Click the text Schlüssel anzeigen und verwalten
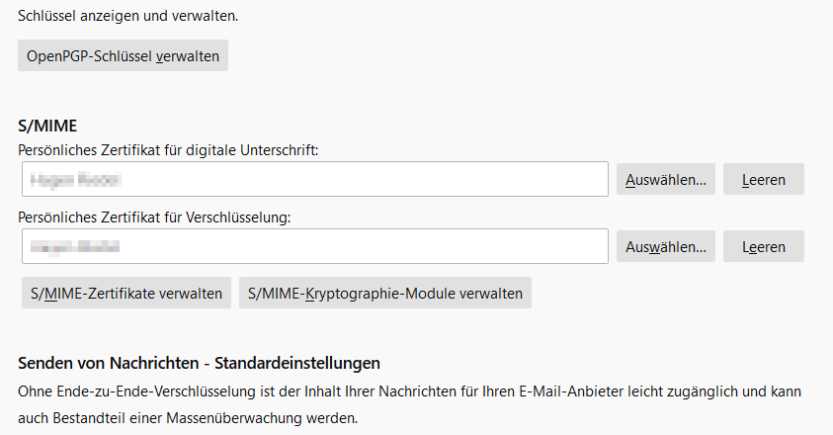833x435 pixels. click(x=128, y=16)
